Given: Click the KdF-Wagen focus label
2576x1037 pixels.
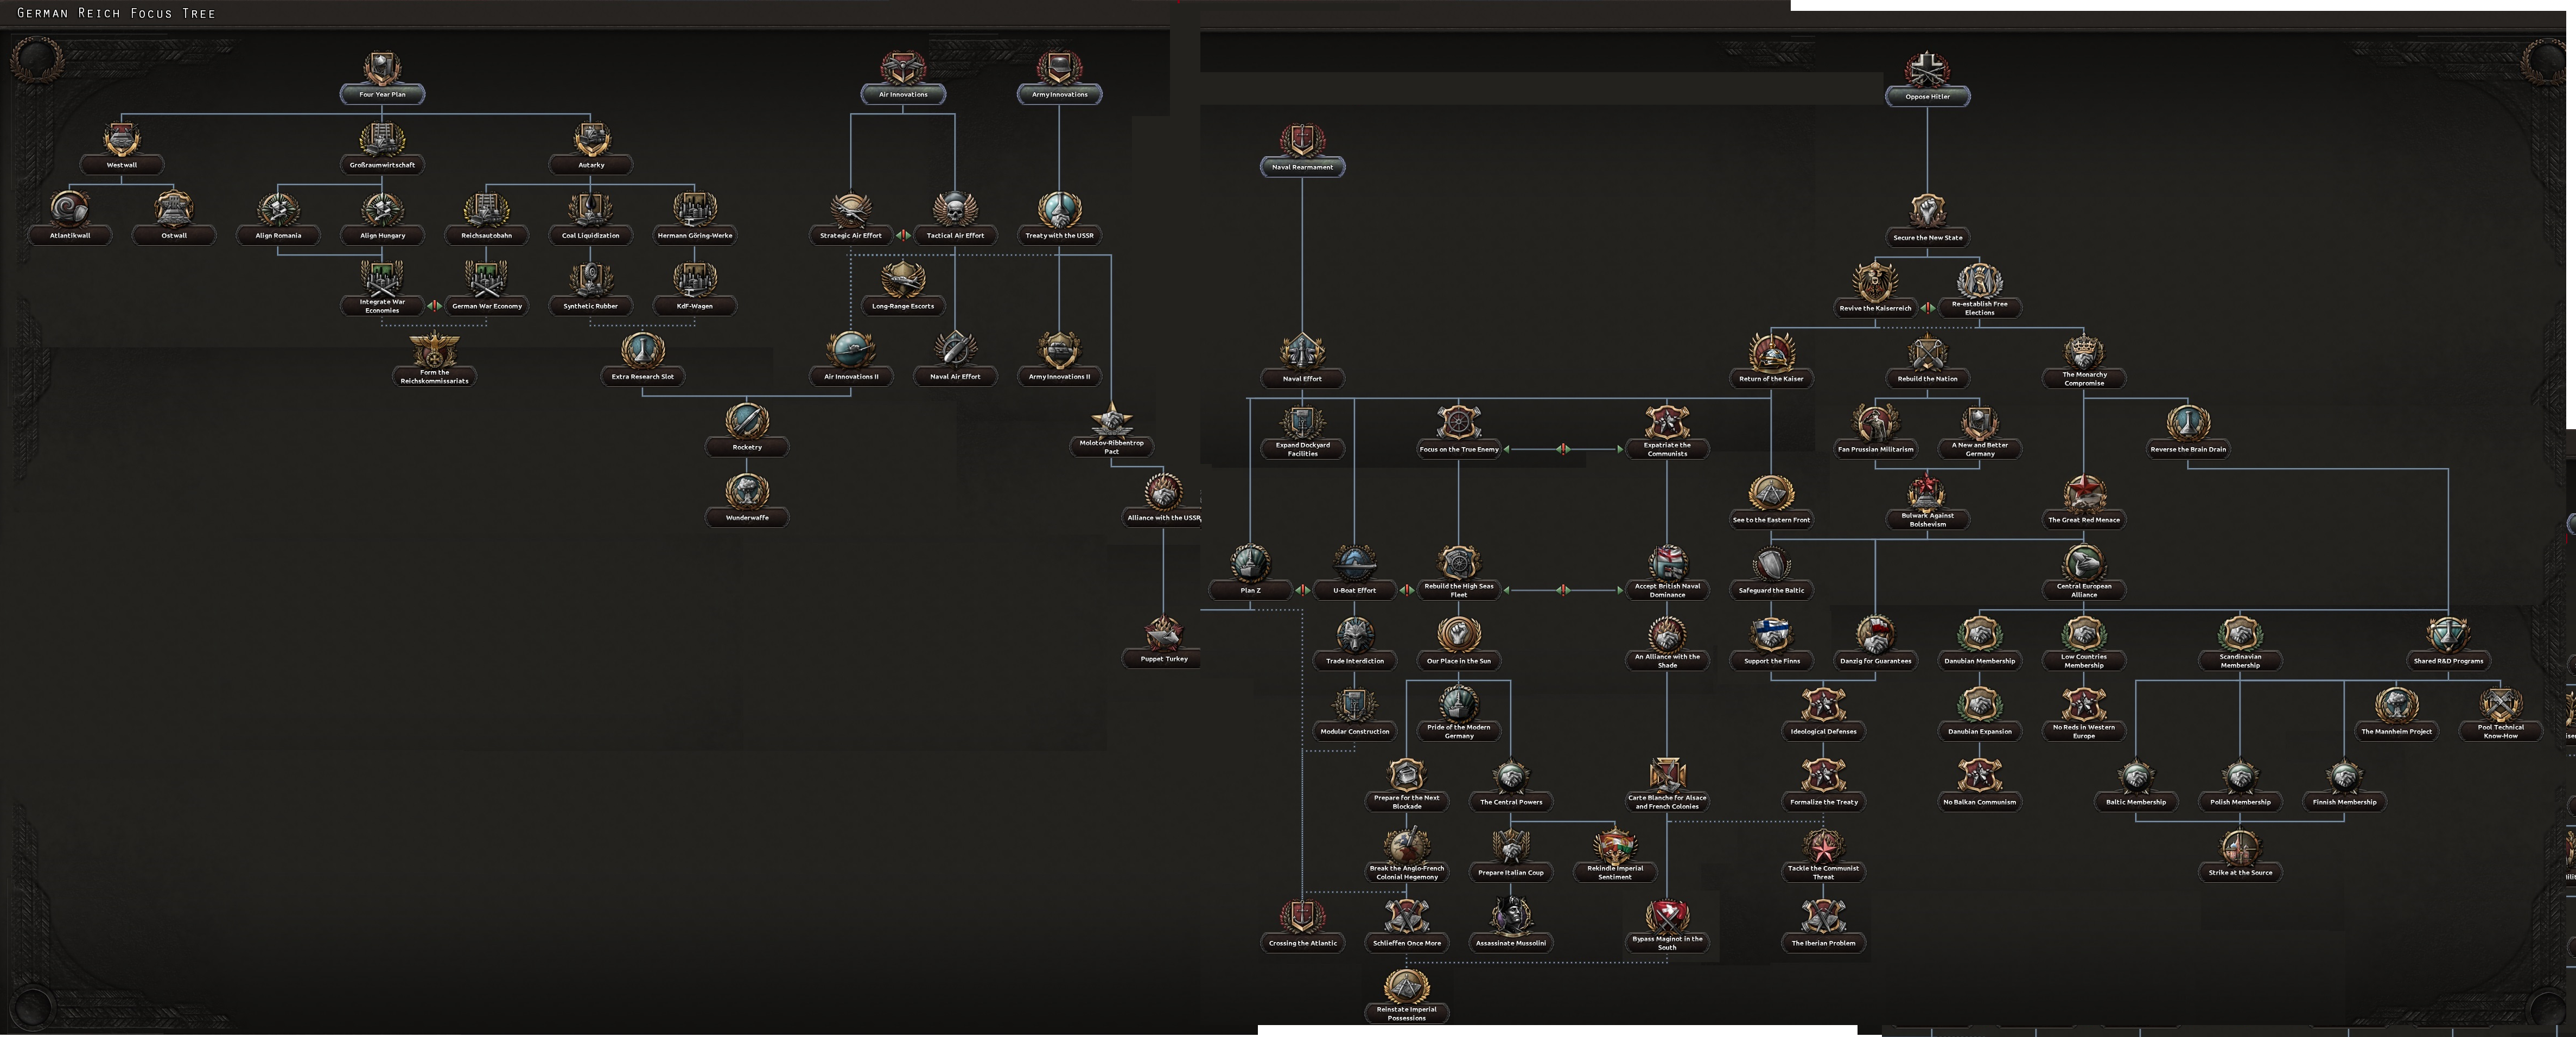Looking at the screenshot, I should 695,306.
